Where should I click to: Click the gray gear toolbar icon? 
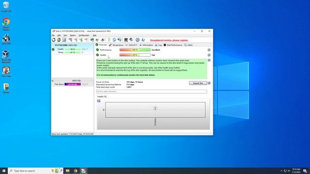tap(131, 40)
